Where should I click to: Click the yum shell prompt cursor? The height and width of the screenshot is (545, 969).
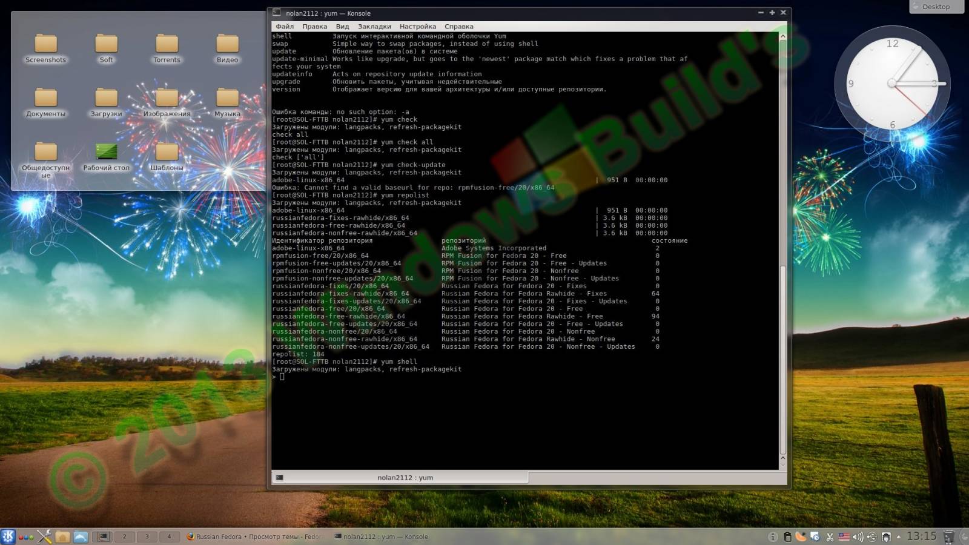point(282,377)
